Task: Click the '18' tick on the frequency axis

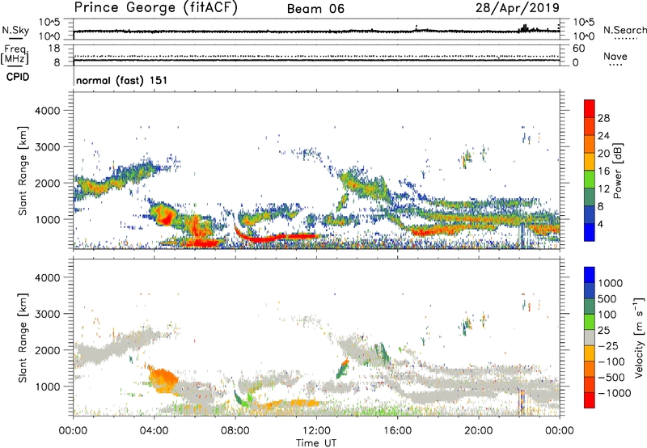Action: pos(54,49)
